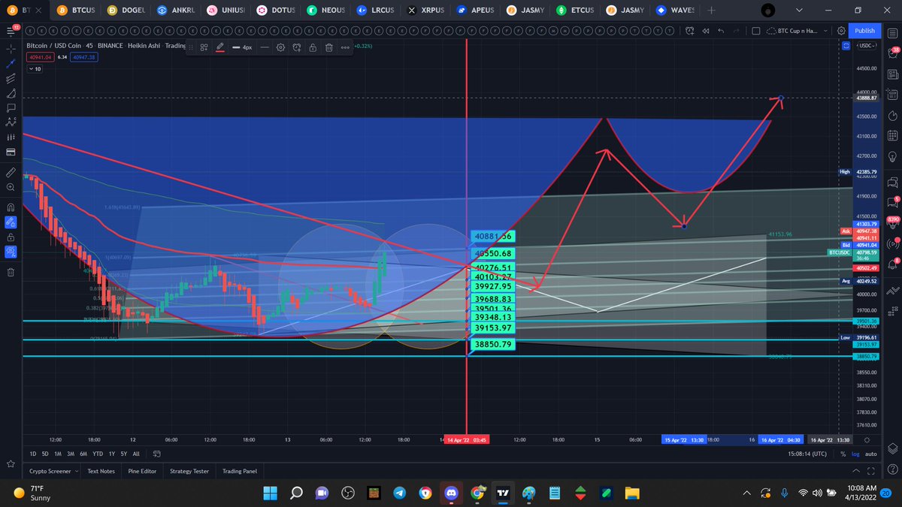Switch to the ETCUS browser tab
The width and height of the screenshot is (902, 507).
[x=576, y=11]
